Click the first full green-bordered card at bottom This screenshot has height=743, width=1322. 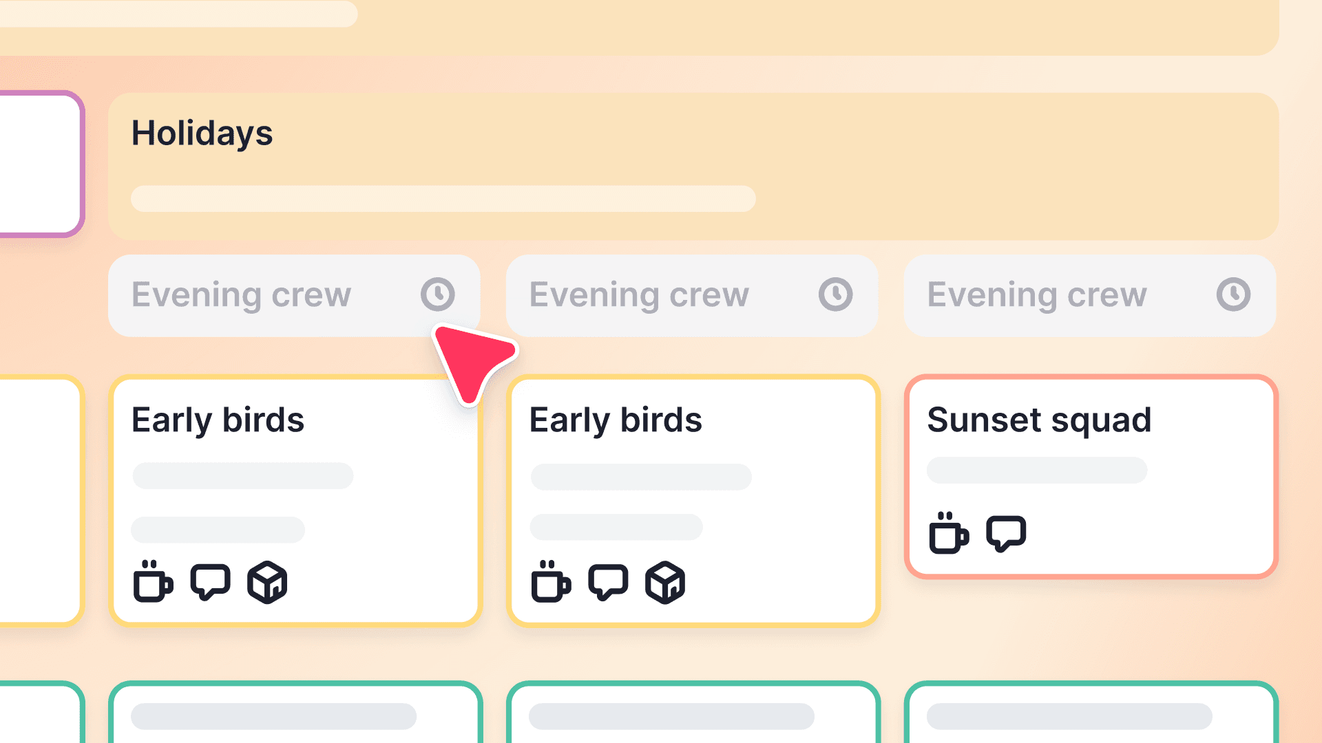point(295,714)
